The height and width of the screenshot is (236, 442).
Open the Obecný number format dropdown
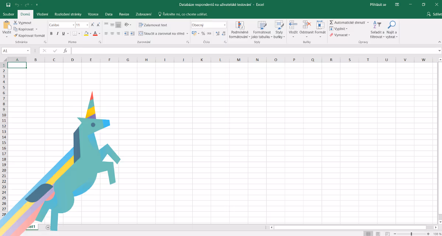(x=225, y=25)
